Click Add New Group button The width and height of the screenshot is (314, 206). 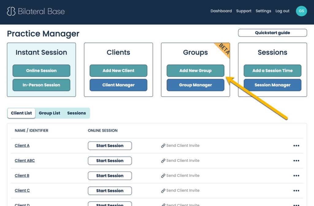tap(195, 71)
